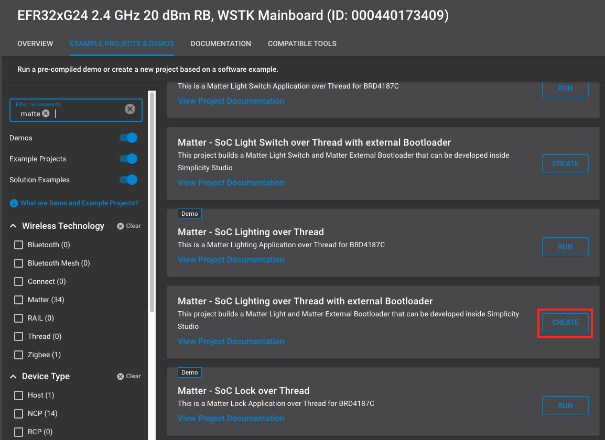Open the Documentation tab

(x=221, y=43)
